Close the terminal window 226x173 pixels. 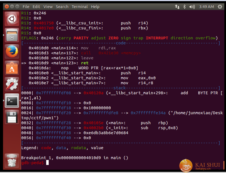click(7, 6)
